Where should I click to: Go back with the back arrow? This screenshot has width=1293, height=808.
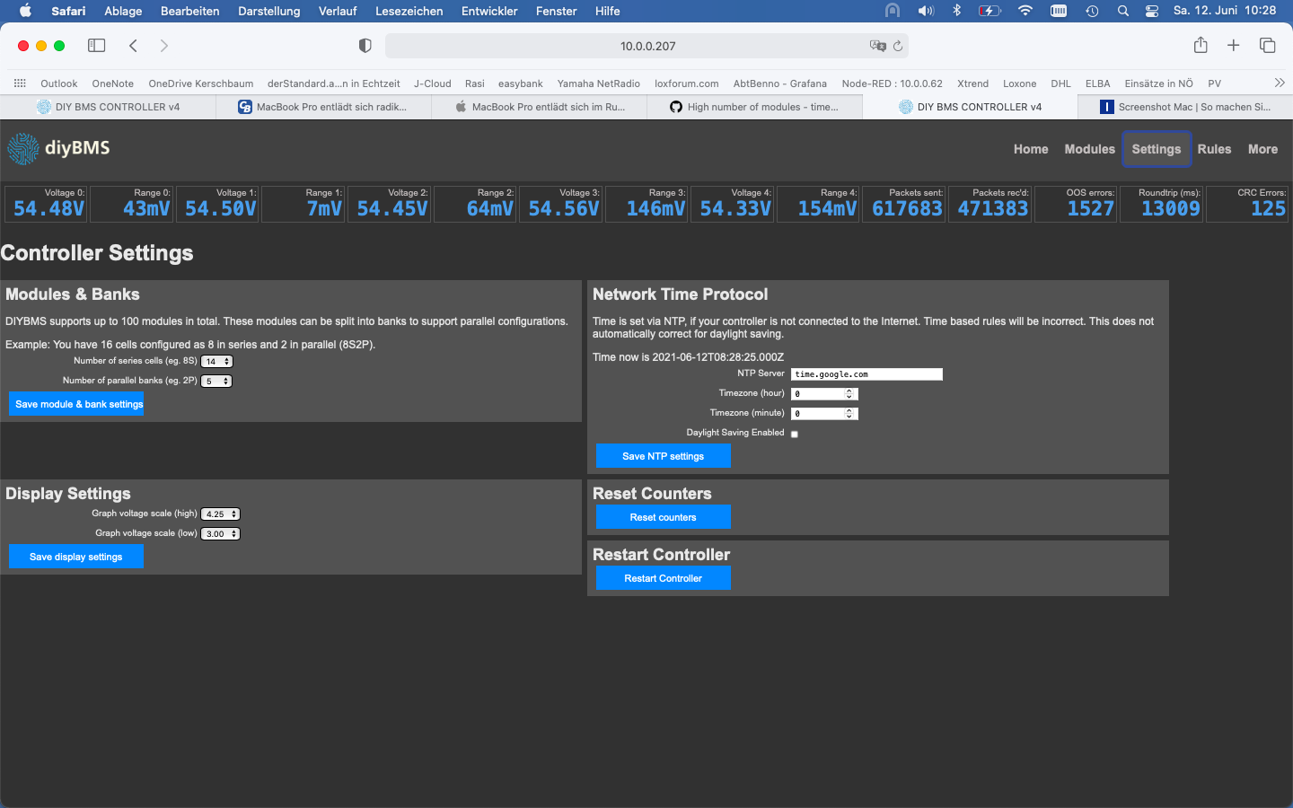coord(133,46)
